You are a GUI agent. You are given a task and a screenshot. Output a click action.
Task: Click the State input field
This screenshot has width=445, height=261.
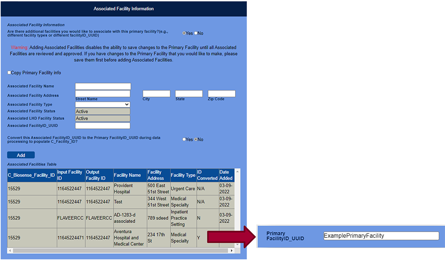tap(188, 93)
